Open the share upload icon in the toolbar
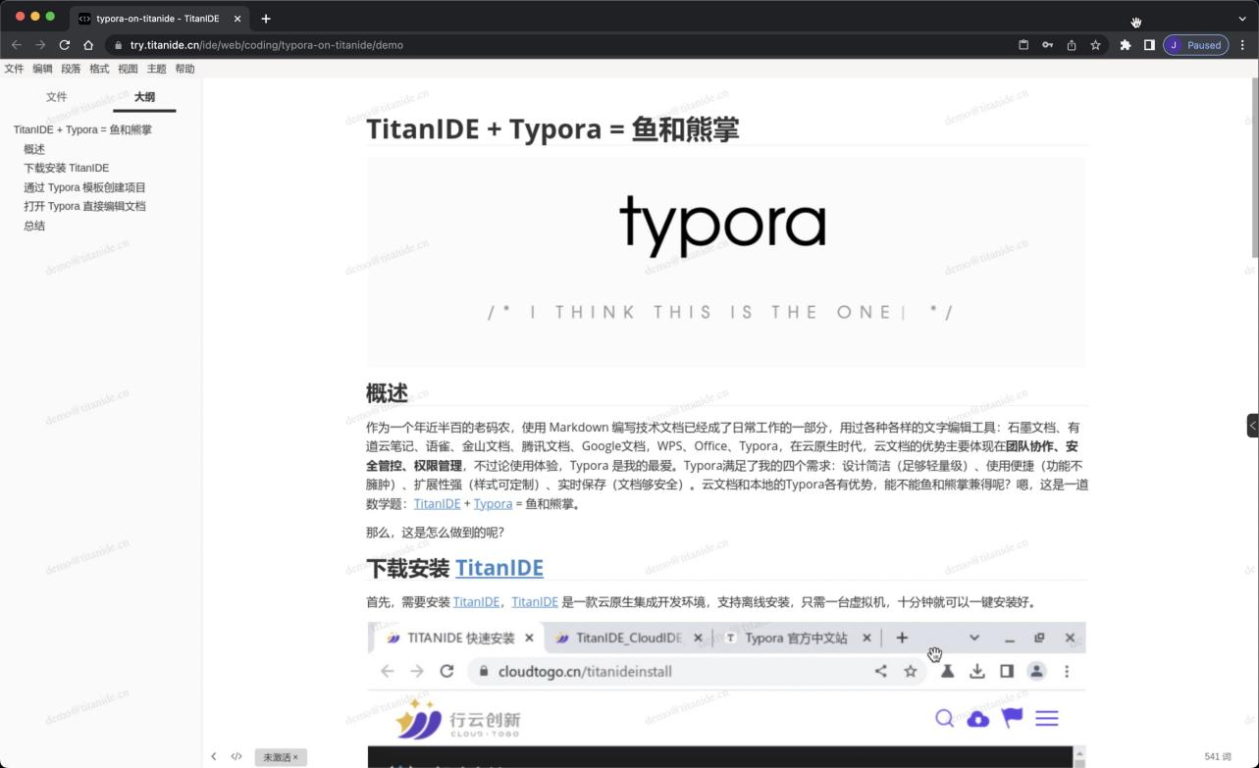 tap(1072, 45)
